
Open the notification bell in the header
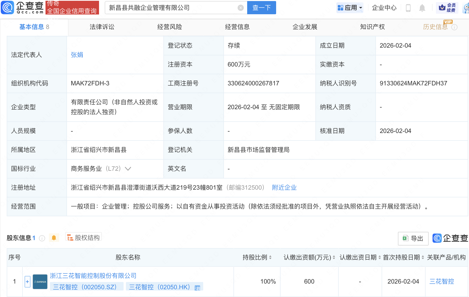(x=422, y=8)
